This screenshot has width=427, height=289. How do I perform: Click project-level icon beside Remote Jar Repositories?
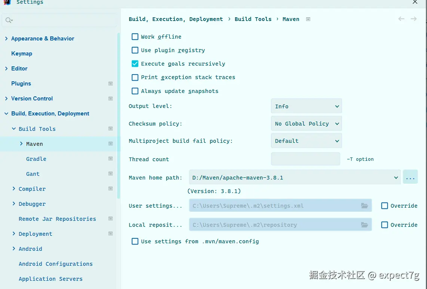coord(110,219)
